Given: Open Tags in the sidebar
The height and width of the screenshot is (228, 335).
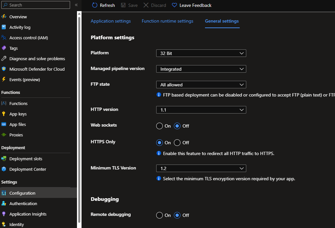Looking at the screenshot, I should (x=13, y=48).
